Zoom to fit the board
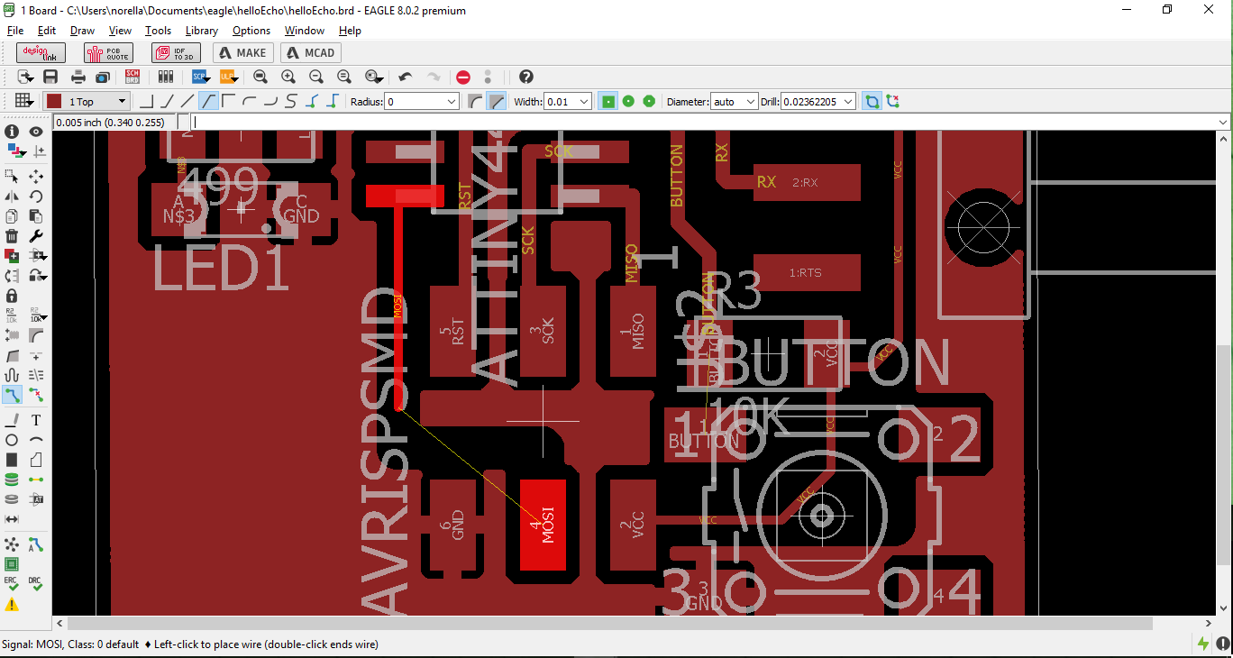Viewport: 1233px width, 658px height. [260, 78]
